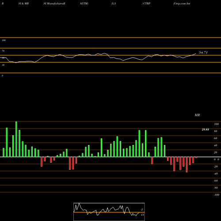Click the CTRP ticker label in header

coord(147,4)
